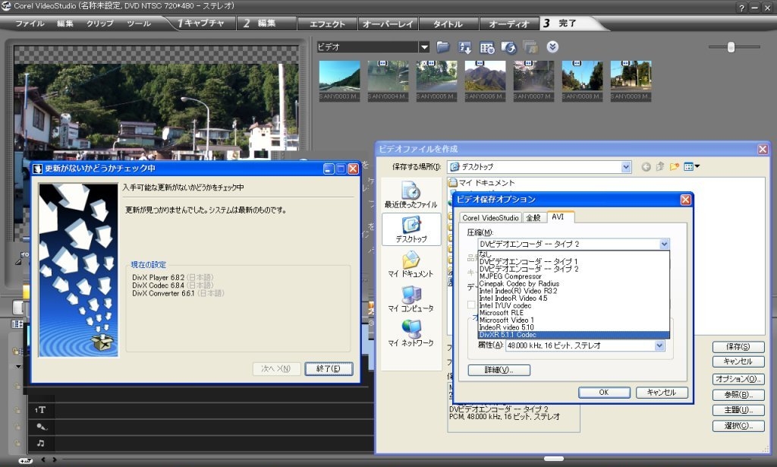Expand the video library category dropdown
The width and height of the screenshot is (777, 467).
(x=424, y=47)
